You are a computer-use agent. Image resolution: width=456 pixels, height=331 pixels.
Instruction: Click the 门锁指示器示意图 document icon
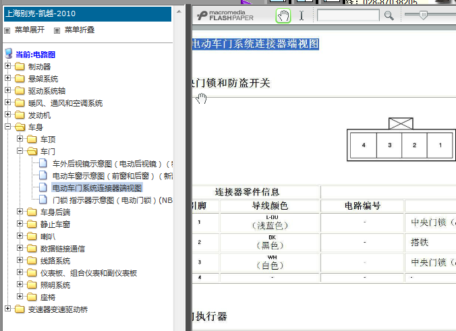click(43, 200)
